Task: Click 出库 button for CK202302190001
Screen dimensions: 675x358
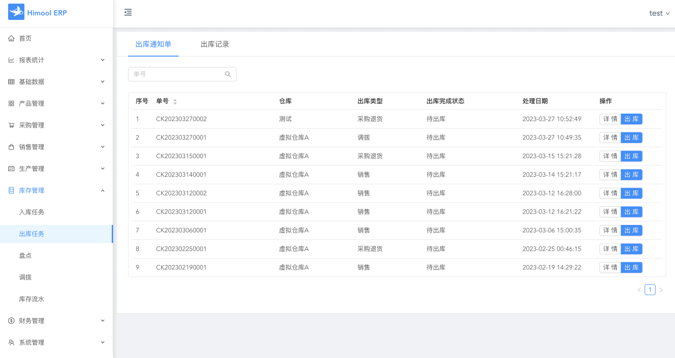Action: click(x=631, y=267)
